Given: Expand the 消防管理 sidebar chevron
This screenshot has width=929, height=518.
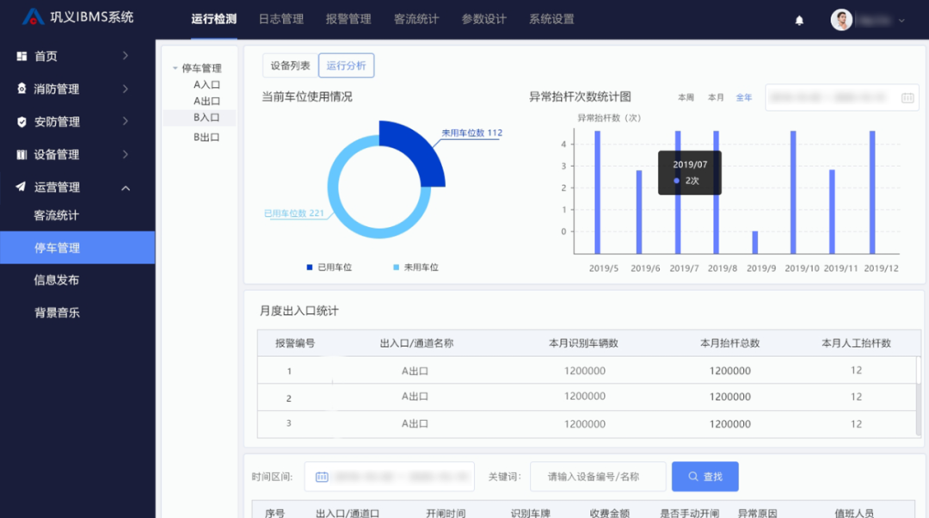Looking at the screenshot, I should click(x=125, y=89).
